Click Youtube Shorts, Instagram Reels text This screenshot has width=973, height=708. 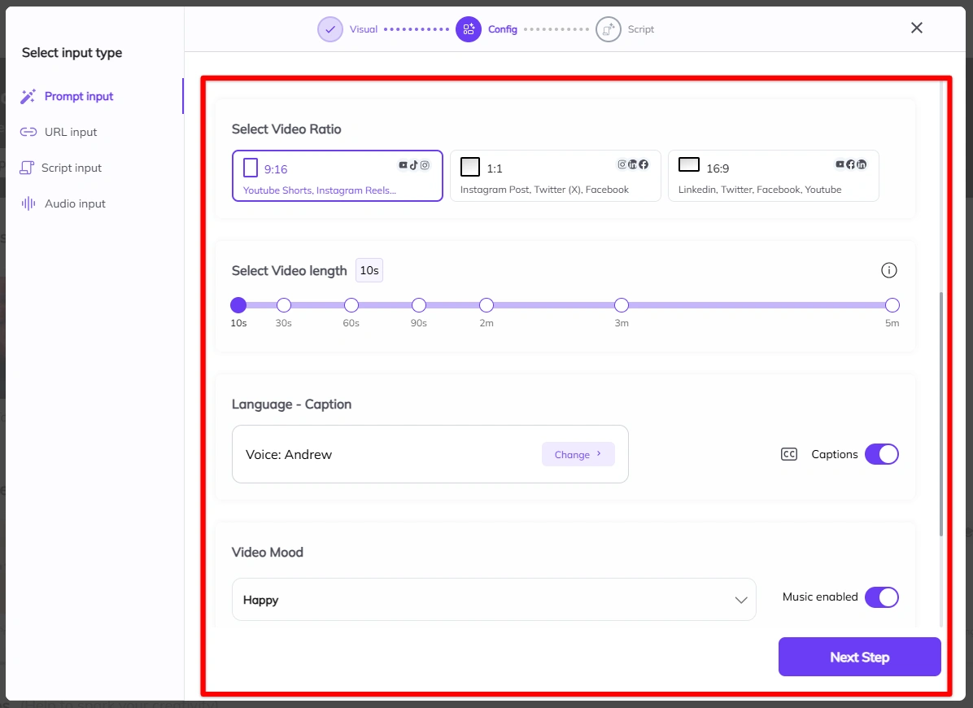point(320,190)
